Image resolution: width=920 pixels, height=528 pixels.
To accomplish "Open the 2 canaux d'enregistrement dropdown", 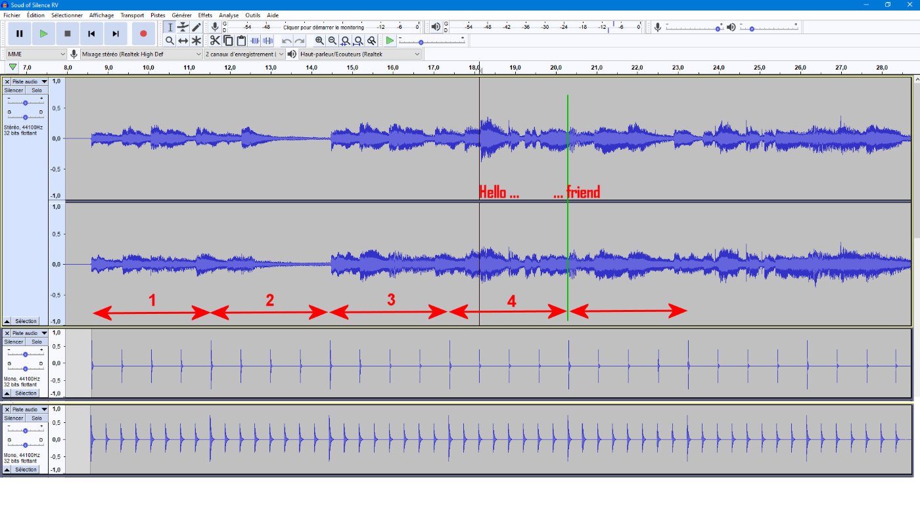I will (245, 54).
